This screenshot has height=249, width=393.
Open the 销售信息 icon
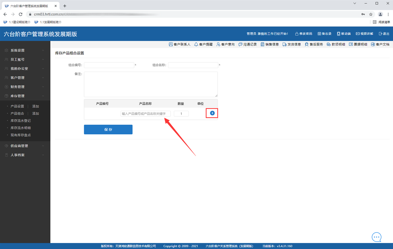coord(263,44)
